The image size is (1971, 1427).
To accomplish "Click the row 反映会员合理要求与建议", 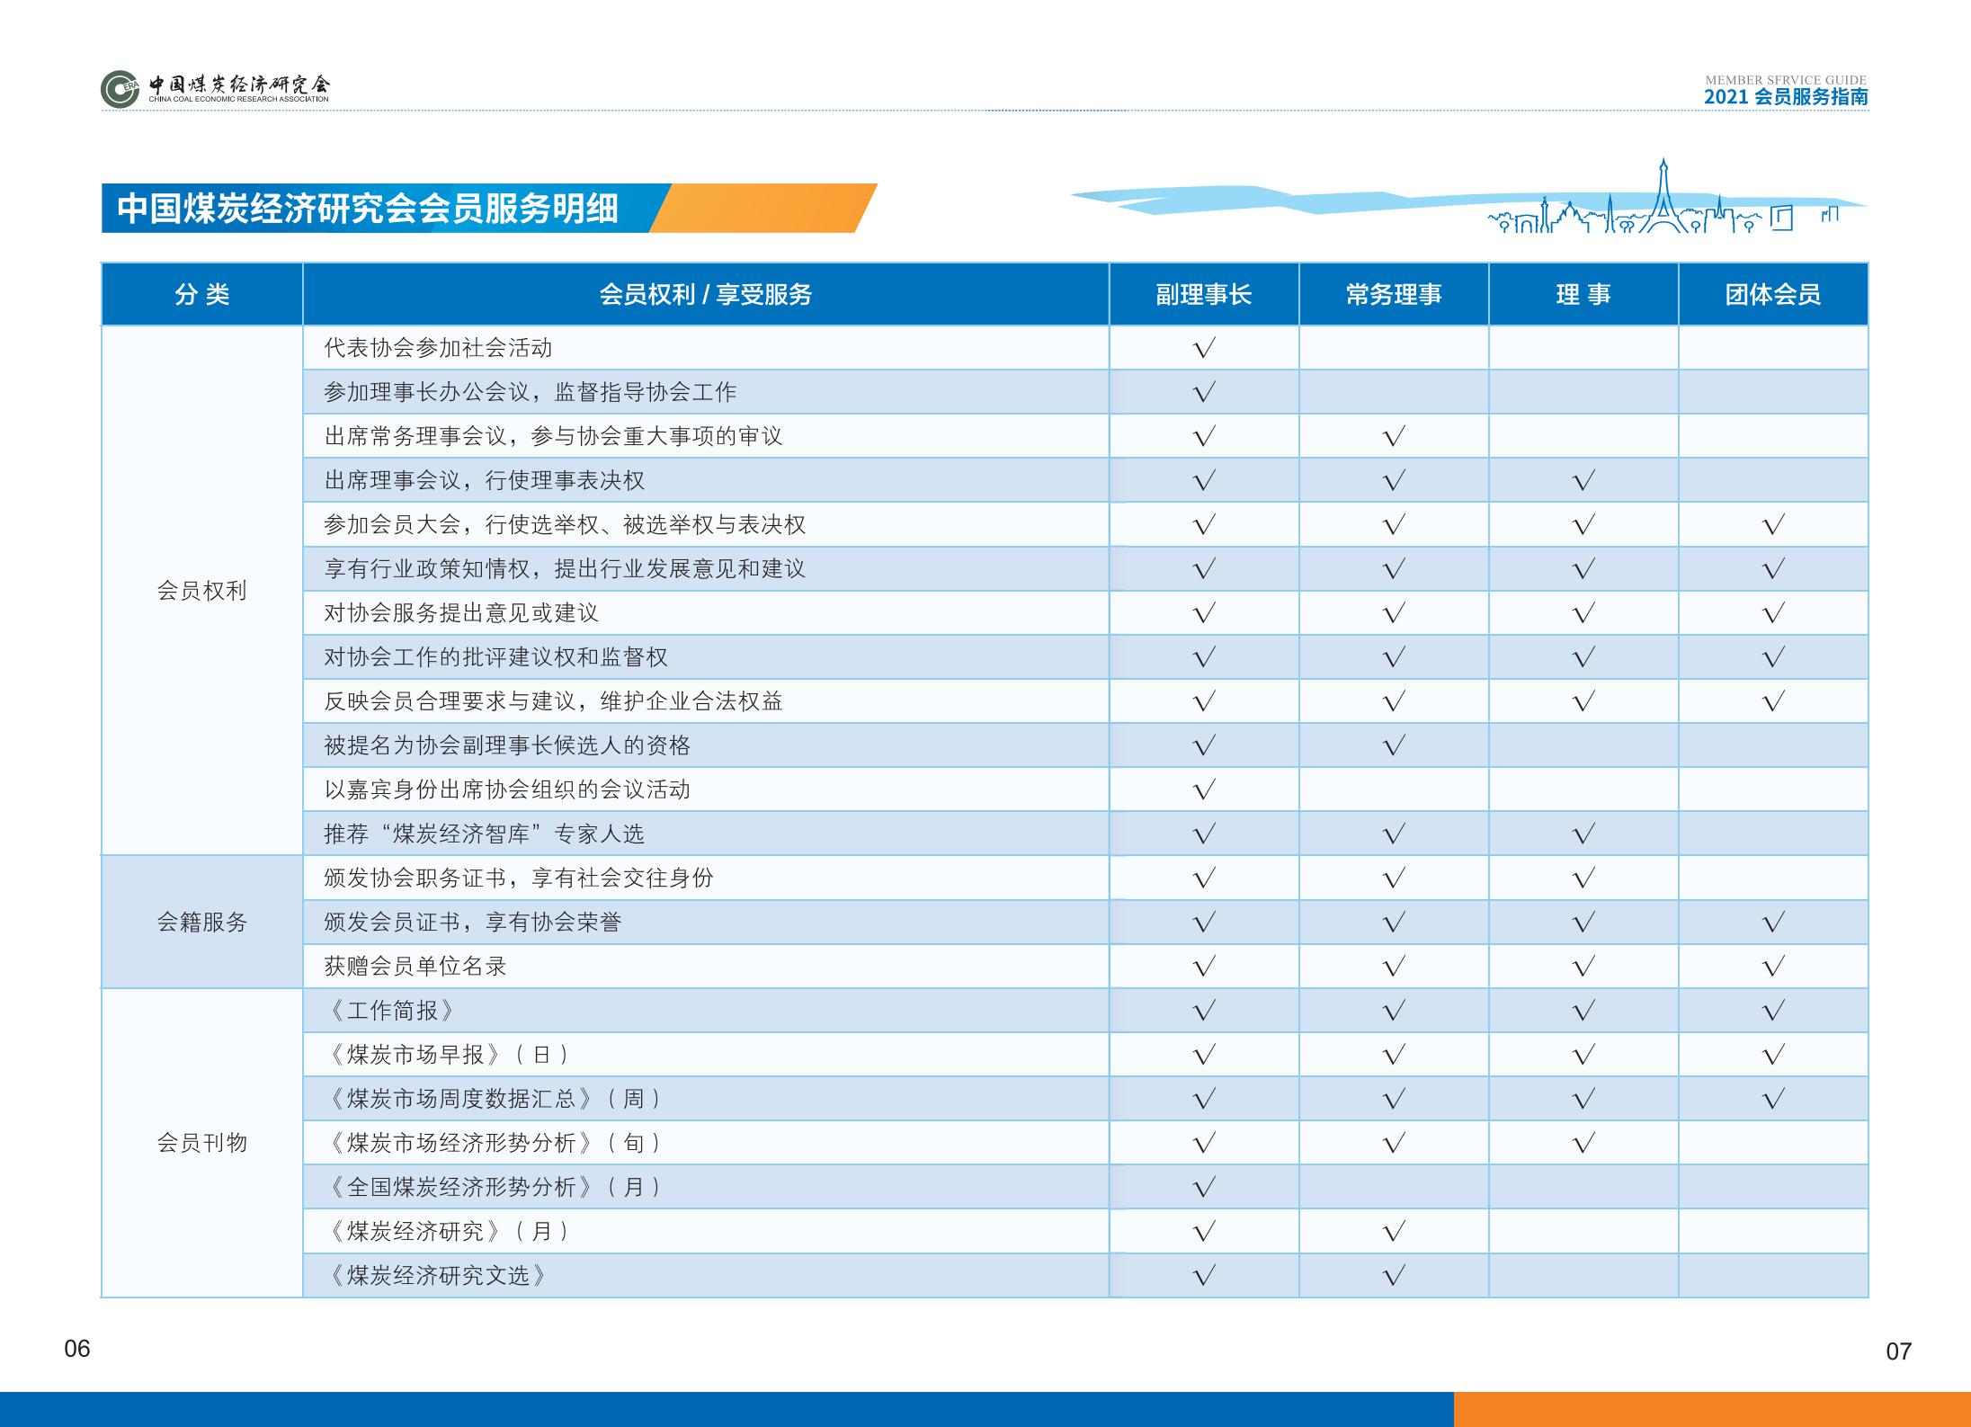I will pos(1085,700).
